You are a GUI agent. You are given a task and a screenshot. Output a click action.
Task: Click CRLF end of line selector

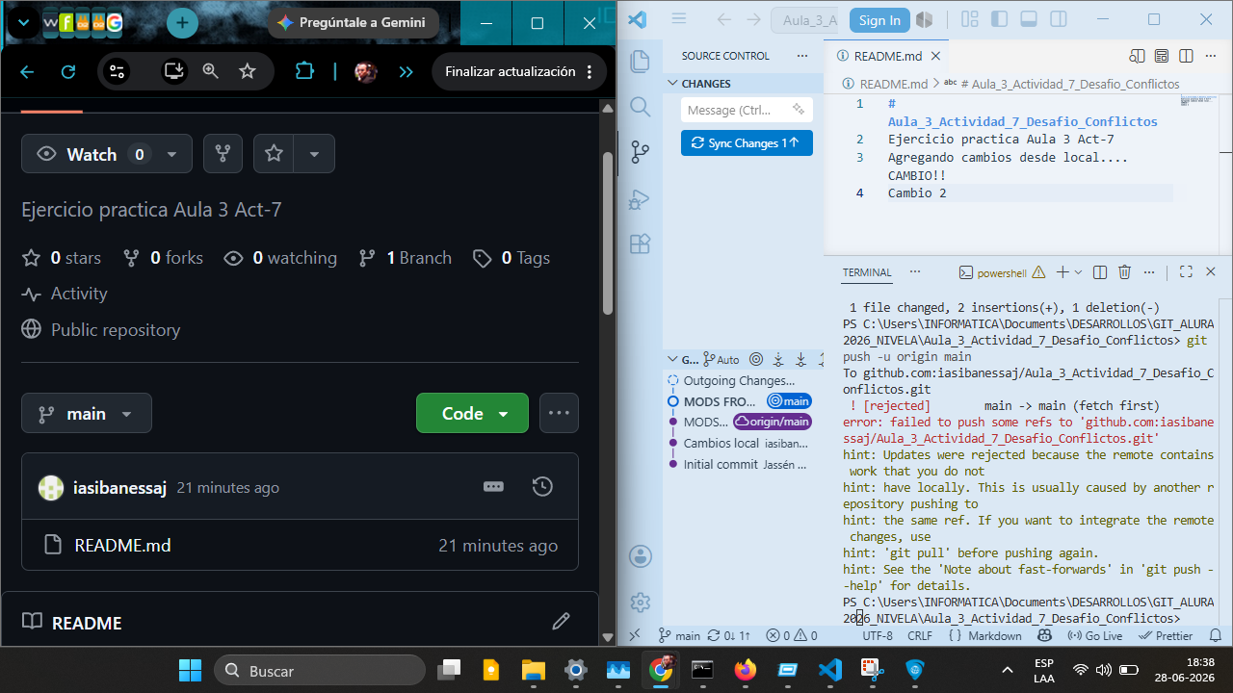(920, 636)
